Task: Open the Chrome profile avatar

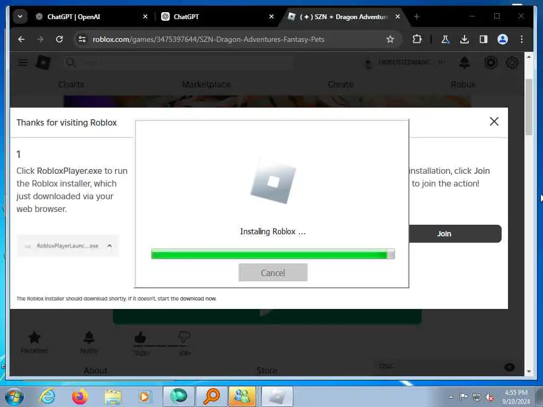Action: point(503,39)
